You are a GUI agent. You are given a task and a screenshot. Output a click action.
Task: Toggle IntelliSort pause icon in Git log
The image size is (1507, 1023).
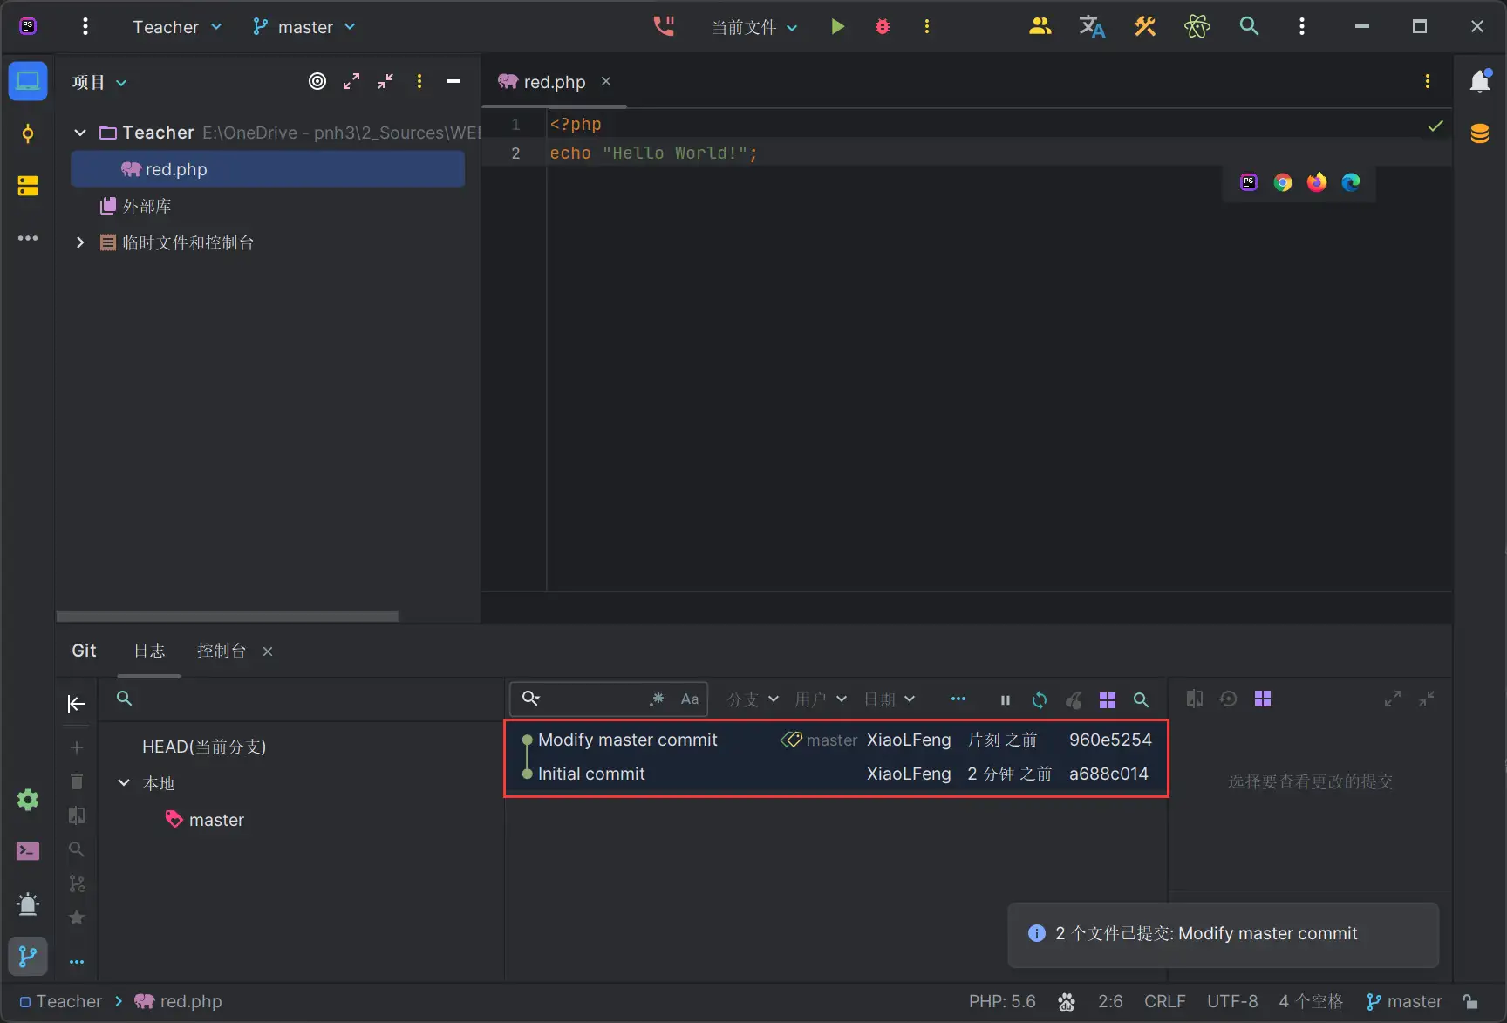coord(1005,699)
